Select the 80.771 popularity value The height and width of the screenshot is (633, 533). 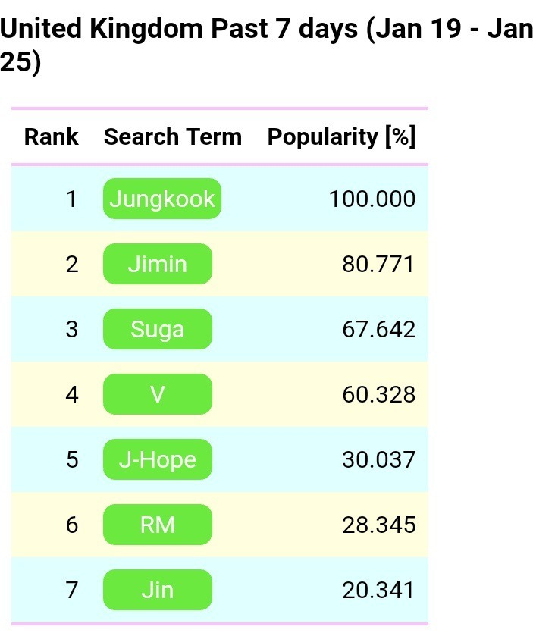pos(378,265)
